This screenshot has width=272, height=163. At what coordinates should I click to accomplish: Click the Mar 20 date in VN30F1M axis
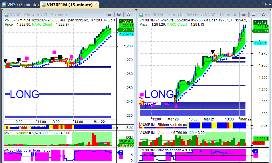[173, 119]
